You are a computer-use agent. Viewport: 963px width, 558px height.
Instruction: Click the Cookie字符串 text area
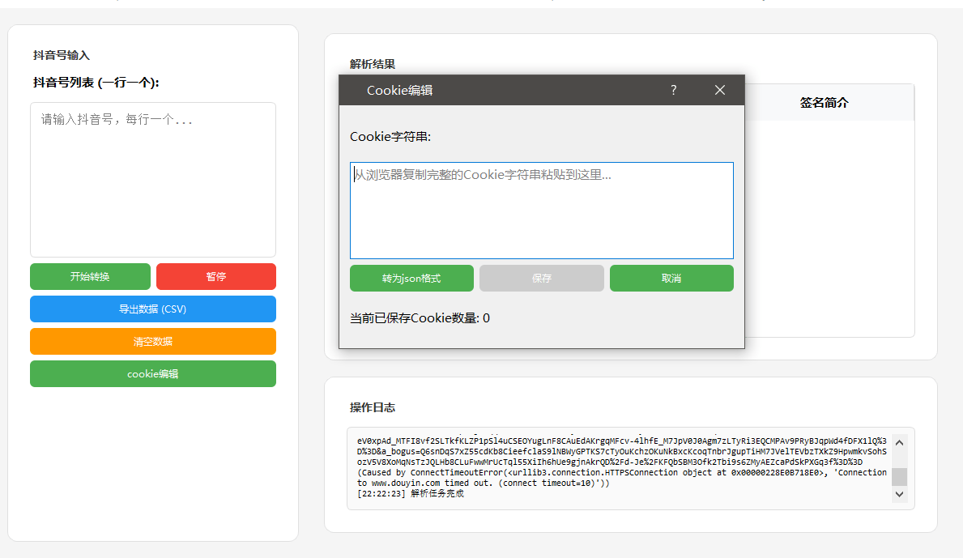(x=541, y=209)
